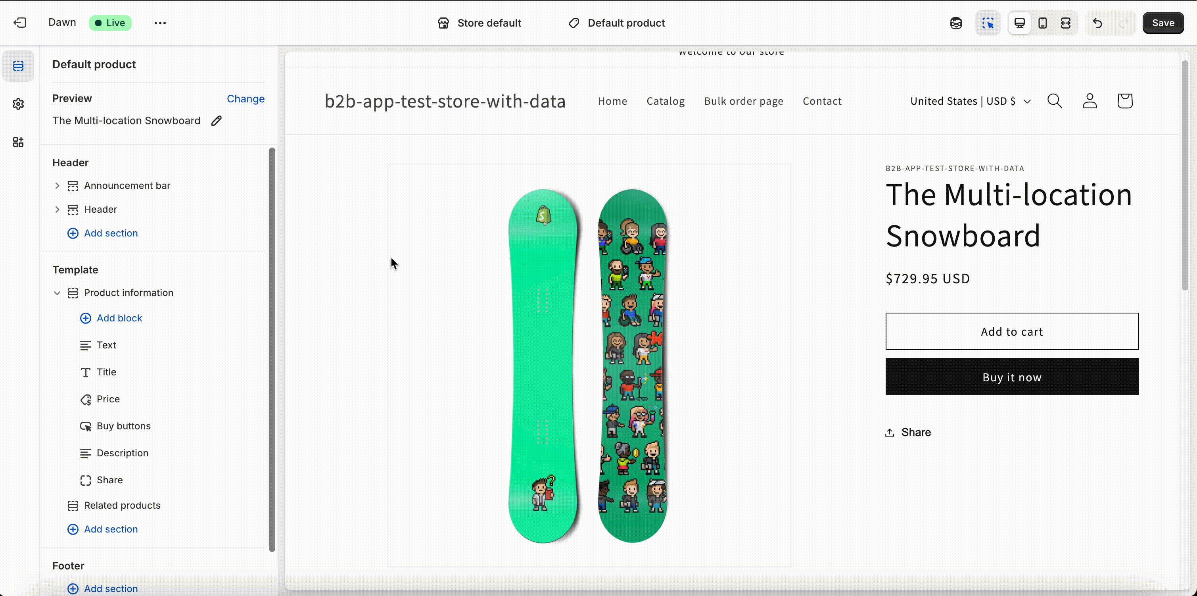Viewport: 1197px width, 596px height.
Task: Click the Change preview link
Action: tap(246, 98)
